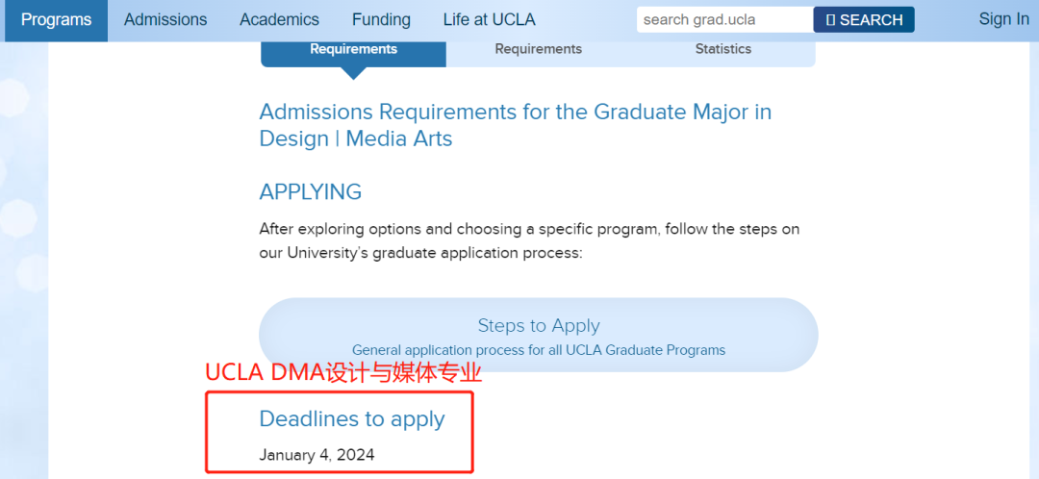
Task: Click the red UCLA DMA annotation label
Action: coord(343,373)
